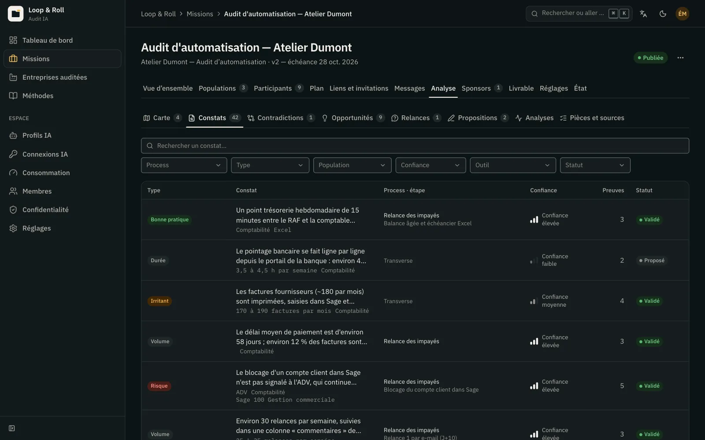This screenshot has height=440, width=705.
Task: Switch to the Populations tab
Action: (x=223, y=88)
